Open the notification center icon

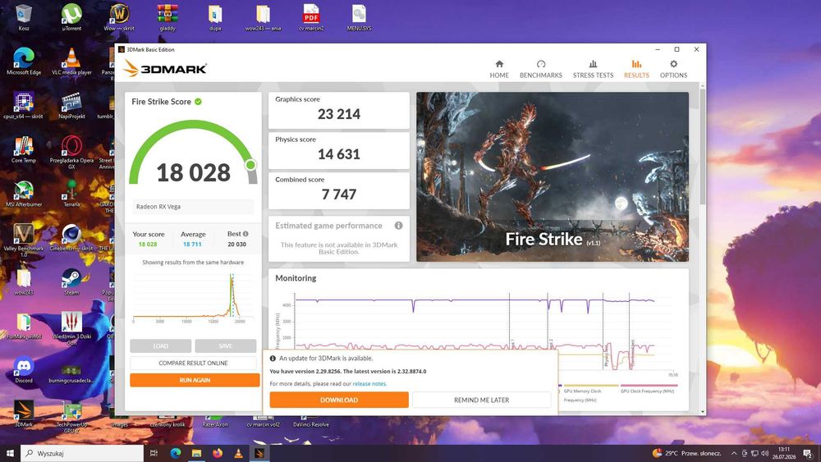click(807, 453)
